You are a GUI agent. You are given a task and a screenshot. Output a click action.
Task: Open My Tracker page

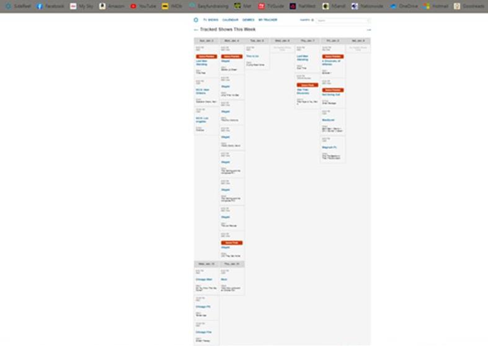click(268, 20)
